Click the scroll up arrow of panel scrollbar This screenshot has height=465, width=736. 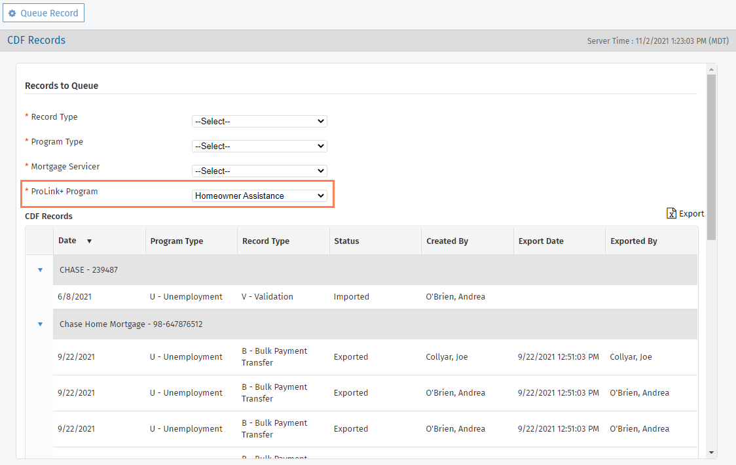[711, 69]
